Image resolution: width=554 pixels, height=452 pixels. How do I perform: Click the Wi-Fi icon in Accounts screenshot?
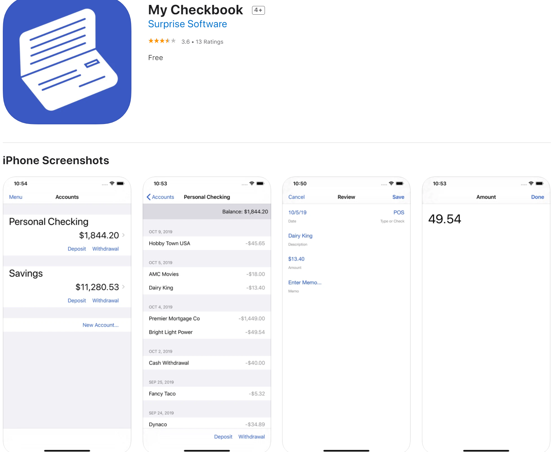pos(112,183)
